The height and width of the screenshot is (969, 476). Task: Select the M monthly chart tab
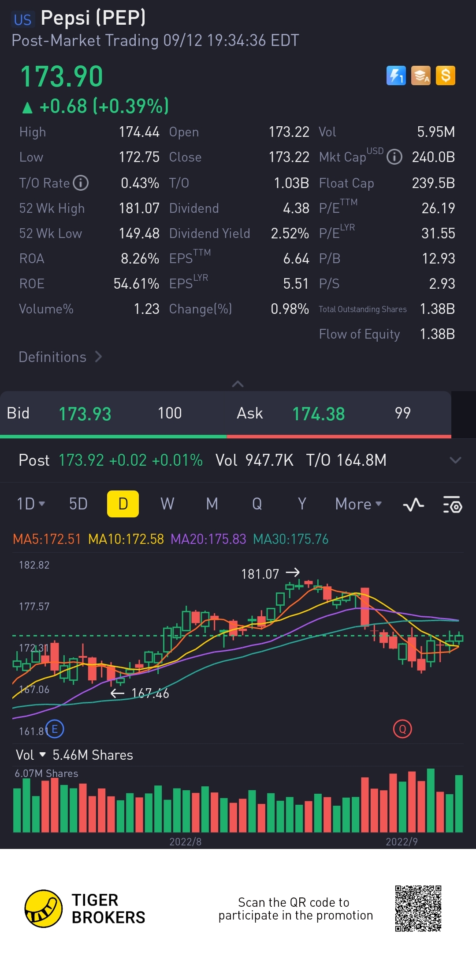click(212, 504)
